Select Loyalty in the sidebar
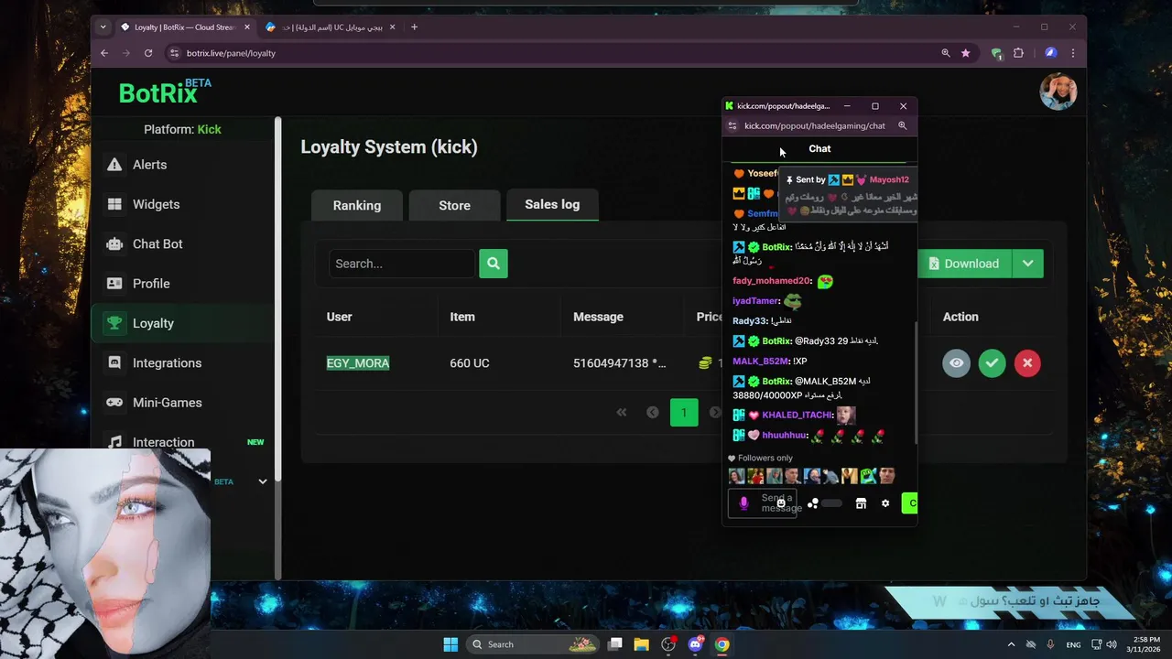The height and width of the screenshot is (659, 1172). pos(183,323)
